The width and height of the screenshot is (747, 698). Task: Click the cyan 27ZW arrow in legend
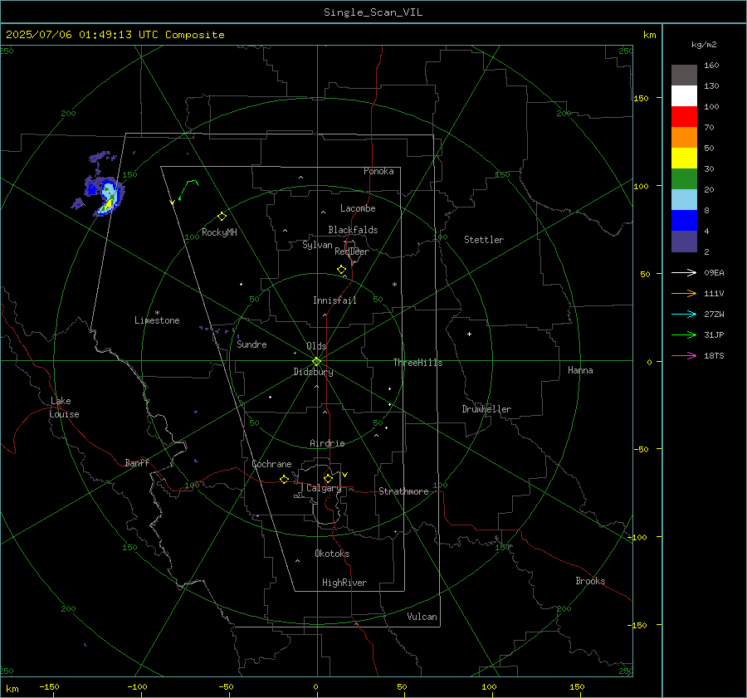click(684, 314)
